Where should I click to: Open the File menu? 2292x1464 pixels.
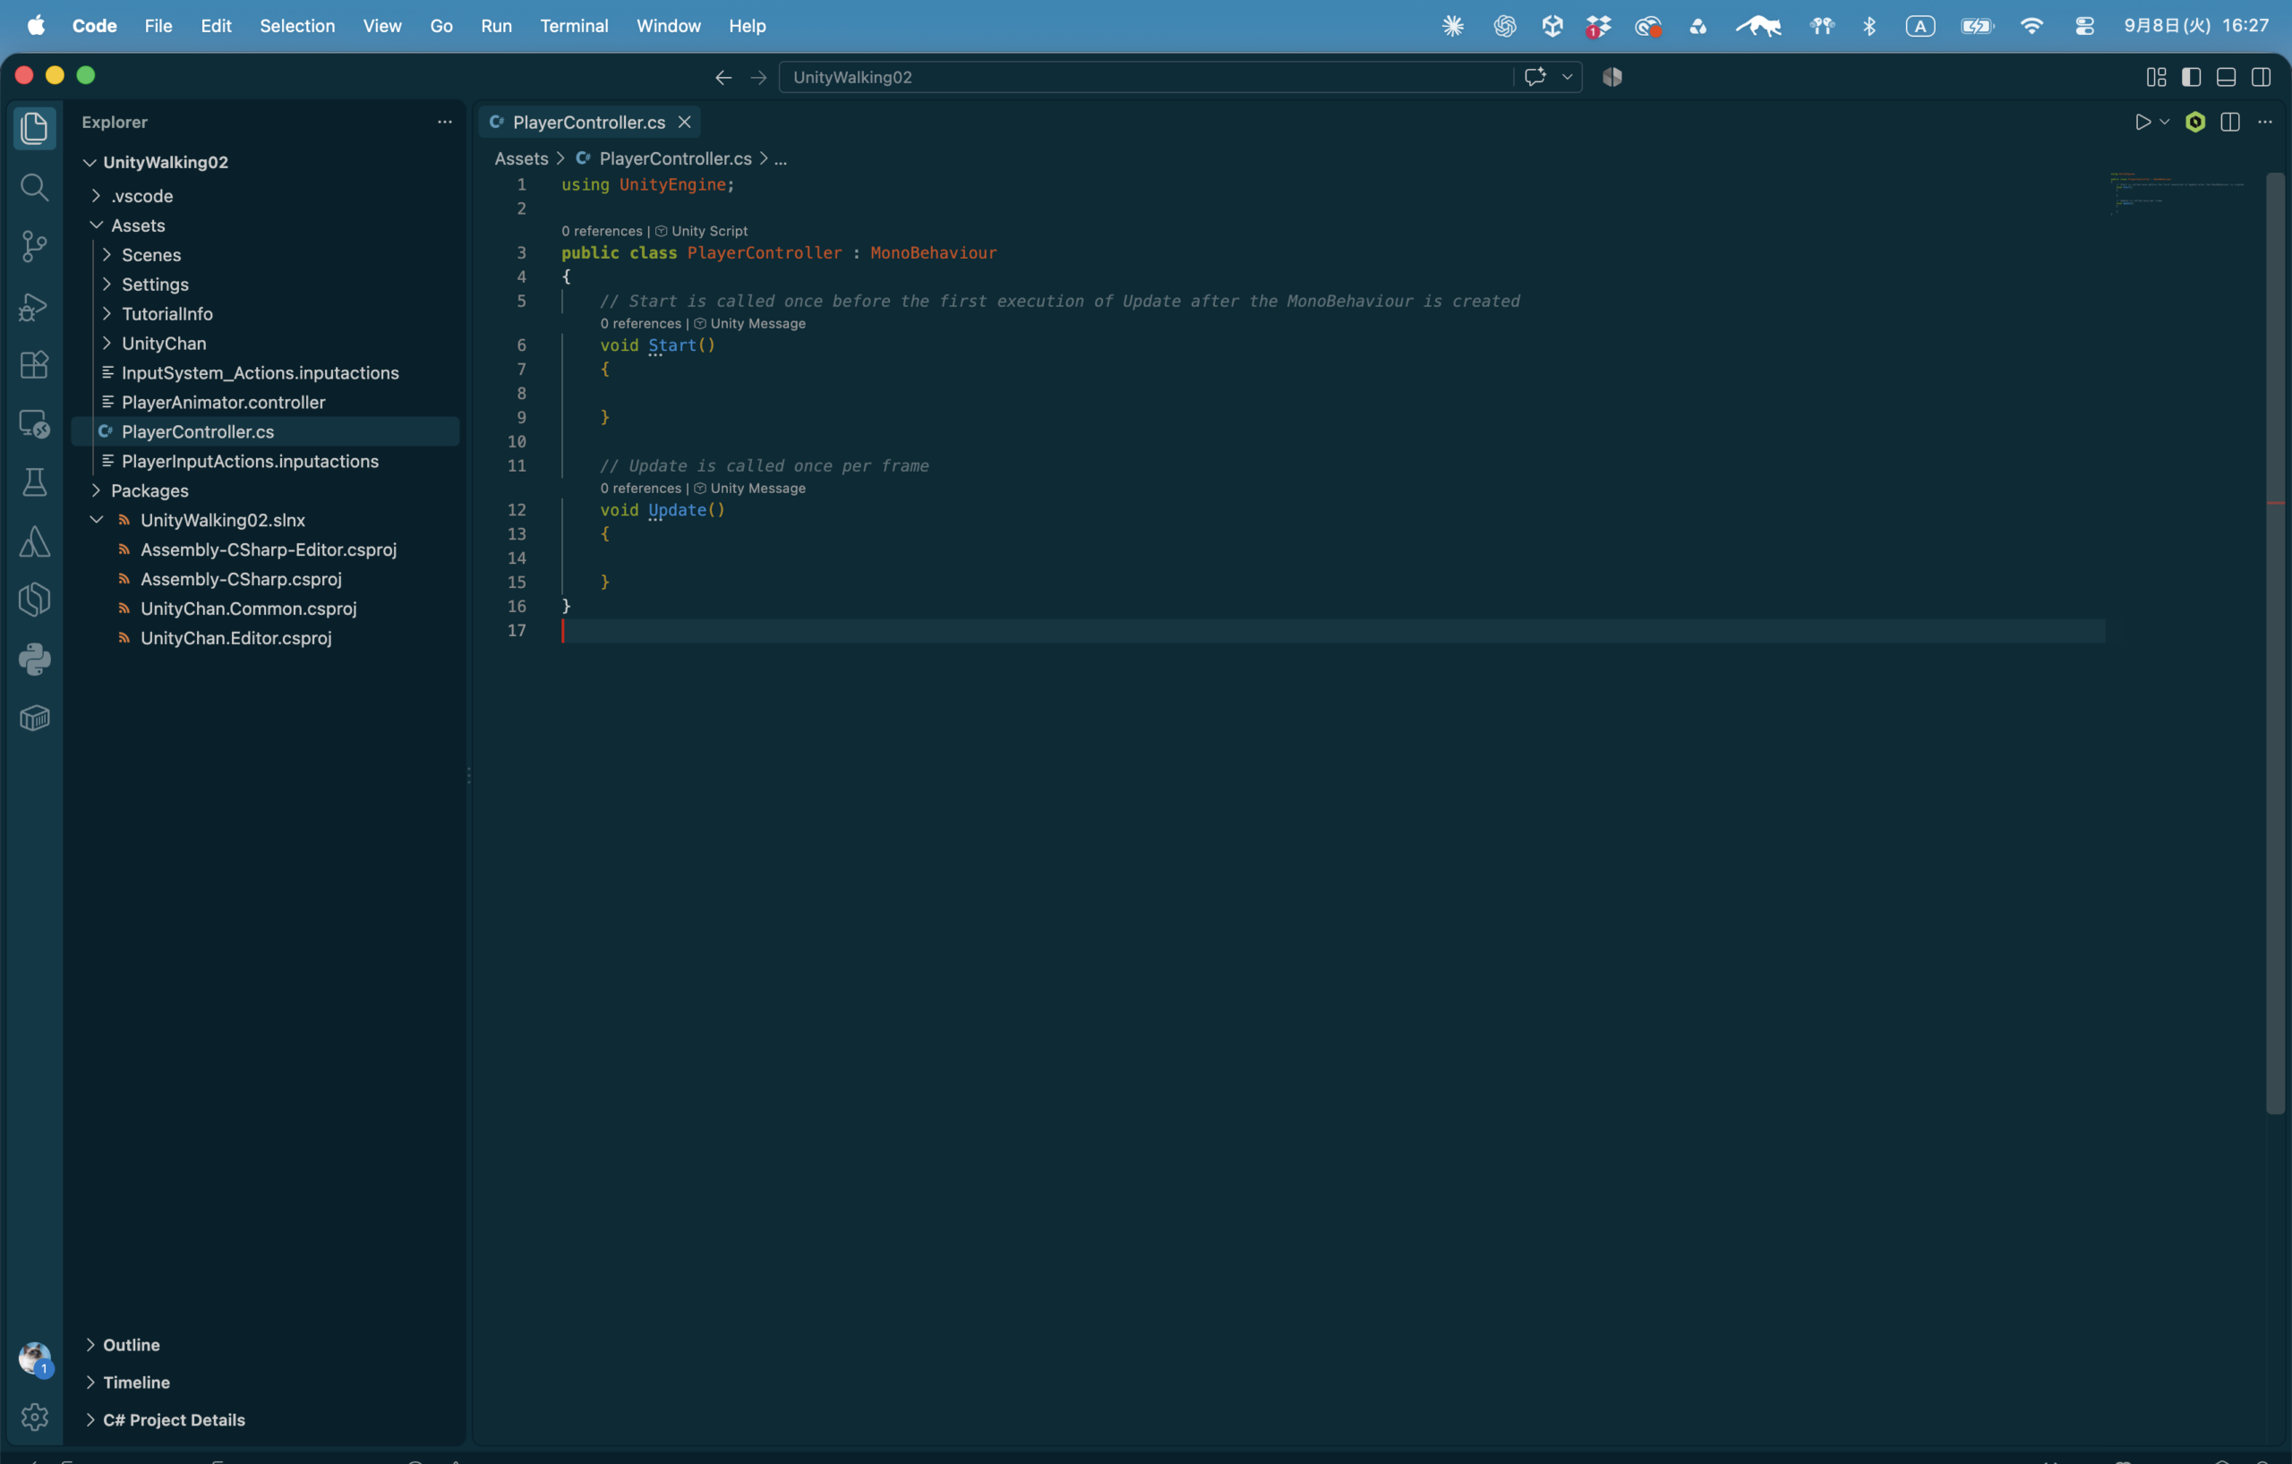coord(158,26)
